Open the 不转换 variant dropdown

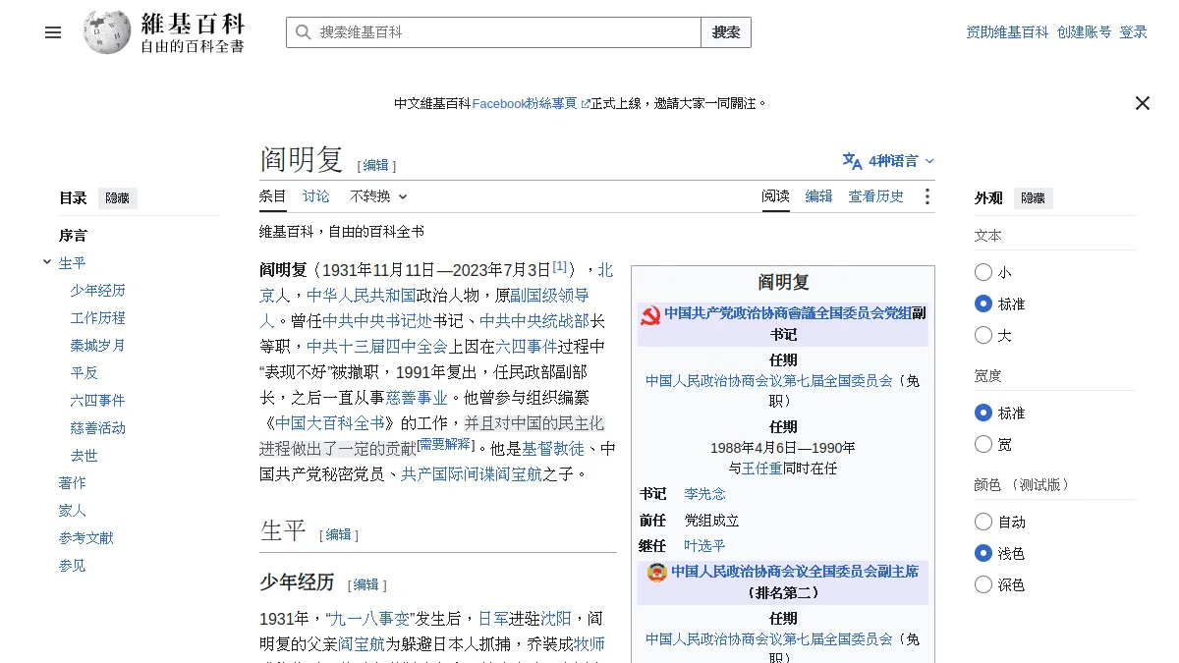click(378, 196)
